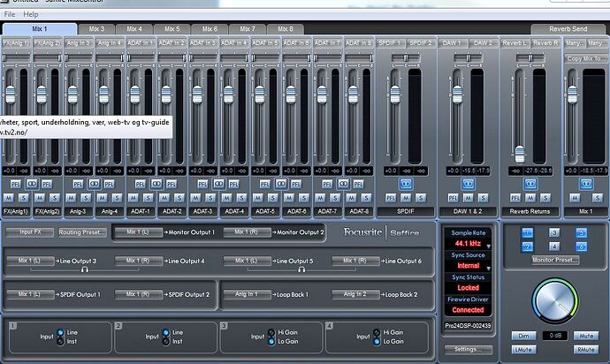Toggle stereo link for ADAT-1 and ADAT-2
Viewport: 610px width, 364px height.
tap(156, 184)
